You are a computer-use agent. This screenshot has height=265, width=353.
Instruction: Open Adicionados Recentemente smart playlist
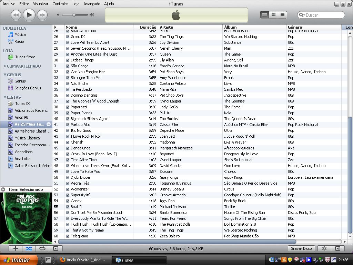pyautogui.click(x=29, y=110)
